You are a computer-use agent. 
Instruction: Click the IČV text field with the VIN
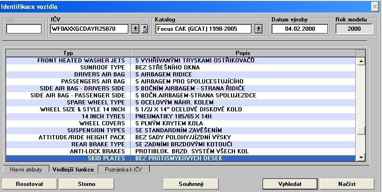(89, 29)
